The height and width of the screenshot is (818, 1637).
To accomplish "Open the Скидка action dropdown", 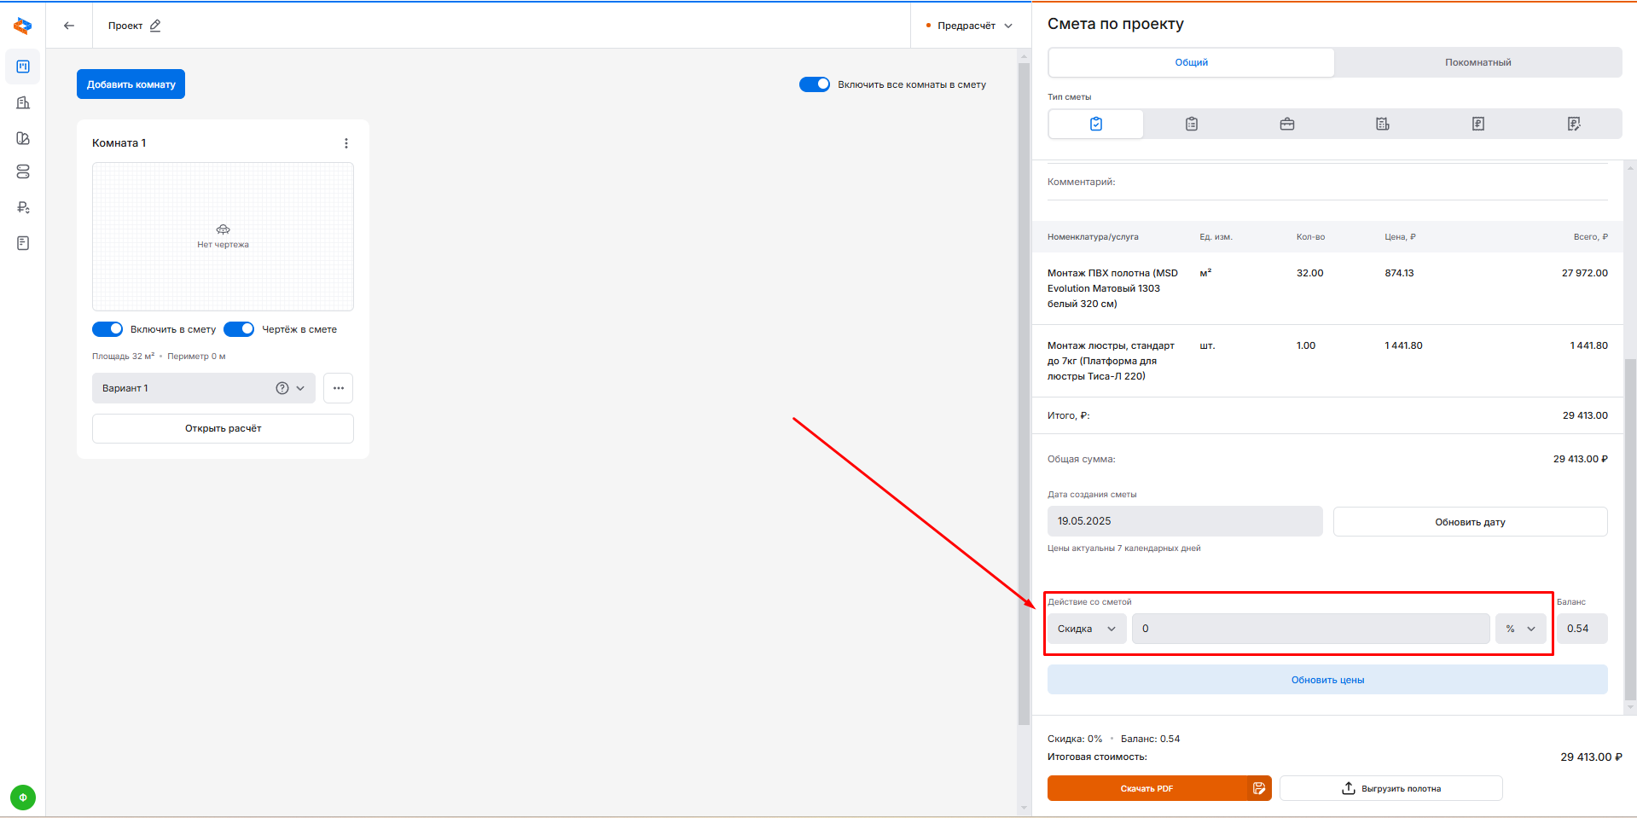I will pyautogui.click(x=1086, y=629).
